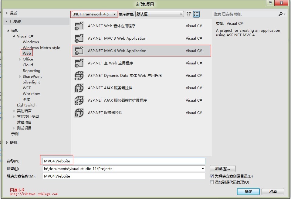Collapse the Visual C# tree node

(x=14, y=36)
